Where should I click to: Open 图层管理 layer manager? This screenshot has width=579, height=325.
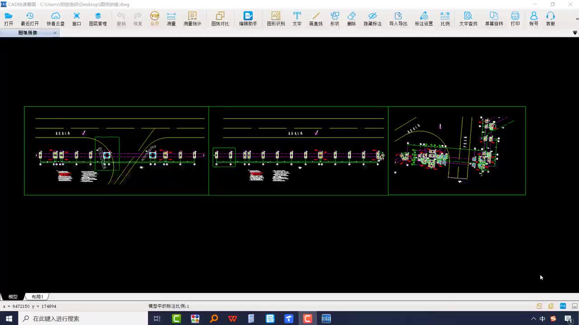98,19
